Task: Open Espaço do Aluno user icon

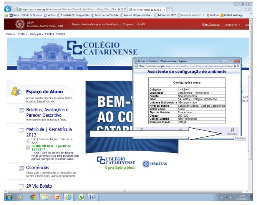Action: pos(16,91)
